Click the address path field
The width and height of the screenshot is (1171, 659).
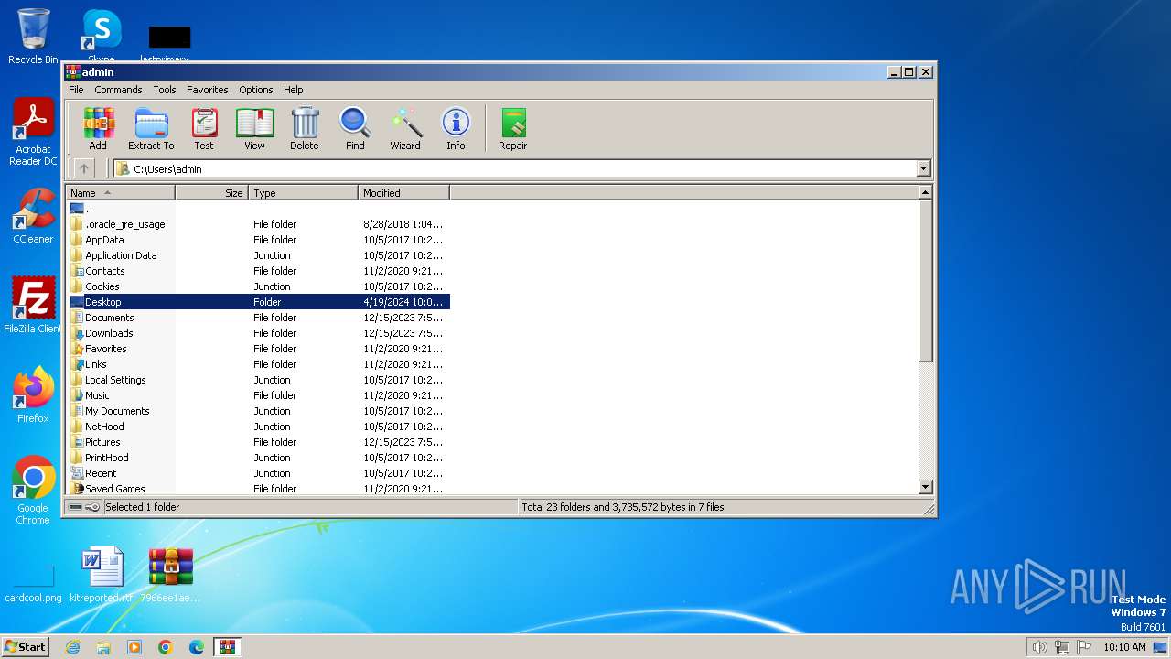(x=521, y=168)
